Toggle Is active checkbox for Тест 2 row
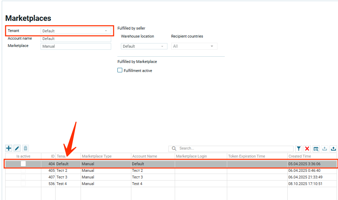Screen dimensions: 338x200 pyautogui.click(x=23, y=170)
